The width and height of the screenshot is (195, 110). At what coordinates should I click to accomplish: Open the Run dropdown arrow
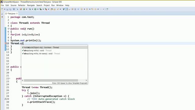coord(38,9)
